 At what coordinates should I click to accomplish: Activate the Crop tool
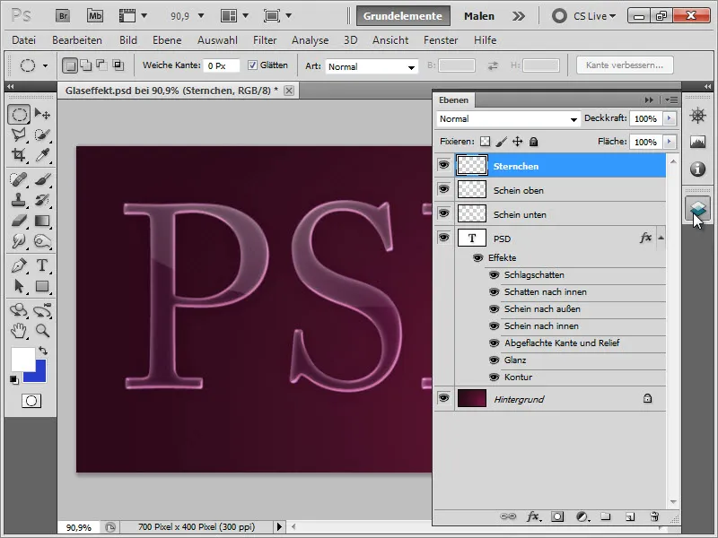point(19,155)
